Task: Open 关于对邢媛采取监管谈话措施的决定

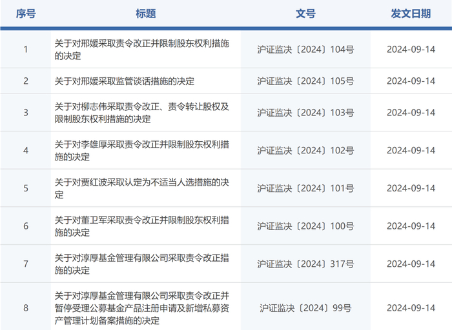Action: (124, 81)
